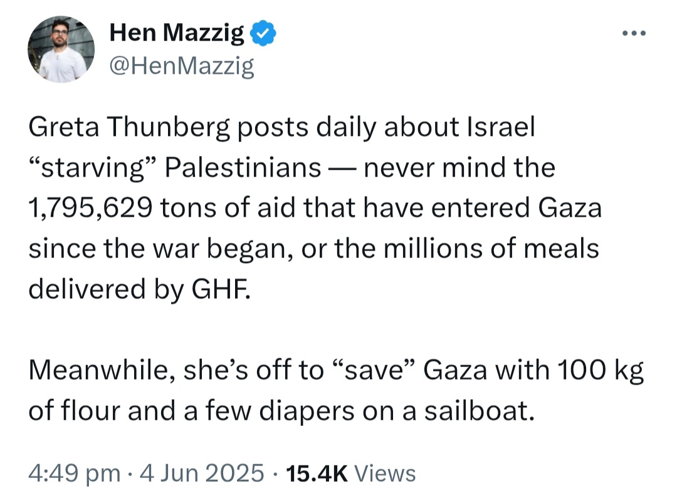Select the 4 Jun 2025 date
This screenshot has height=498, width=677.
(202, 473)
